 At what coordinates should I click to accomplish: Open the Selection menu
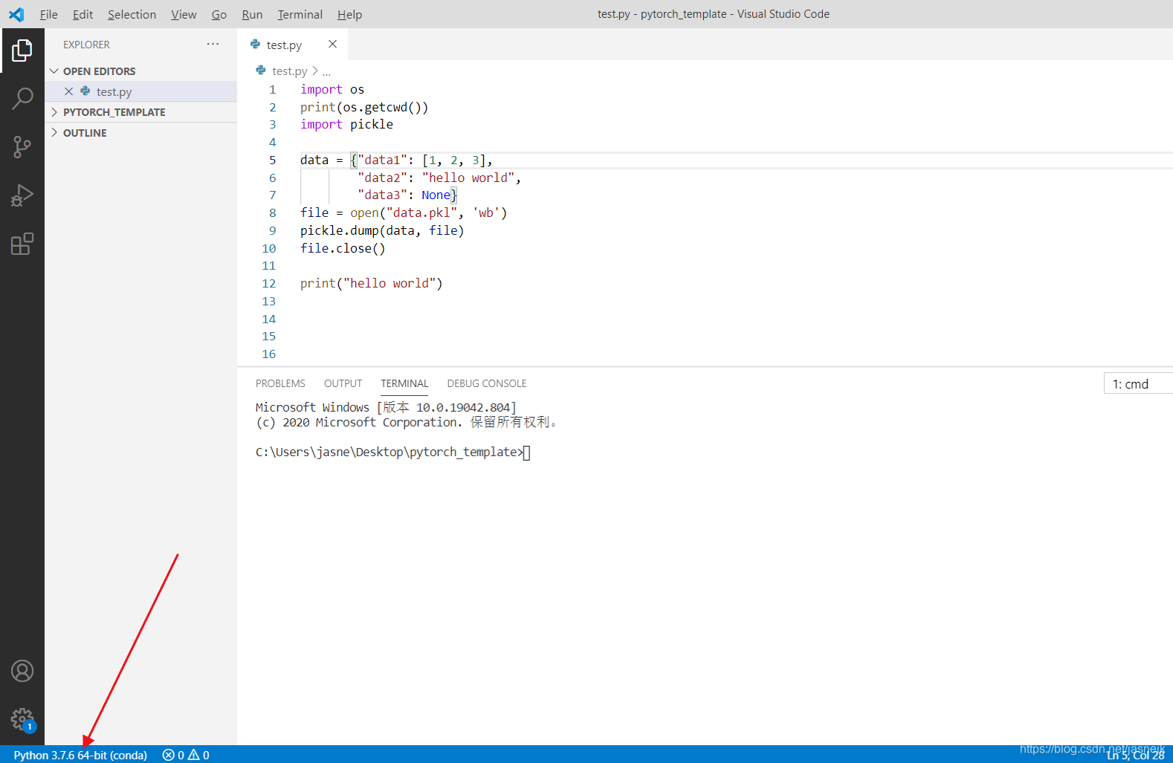coord(132,14)
